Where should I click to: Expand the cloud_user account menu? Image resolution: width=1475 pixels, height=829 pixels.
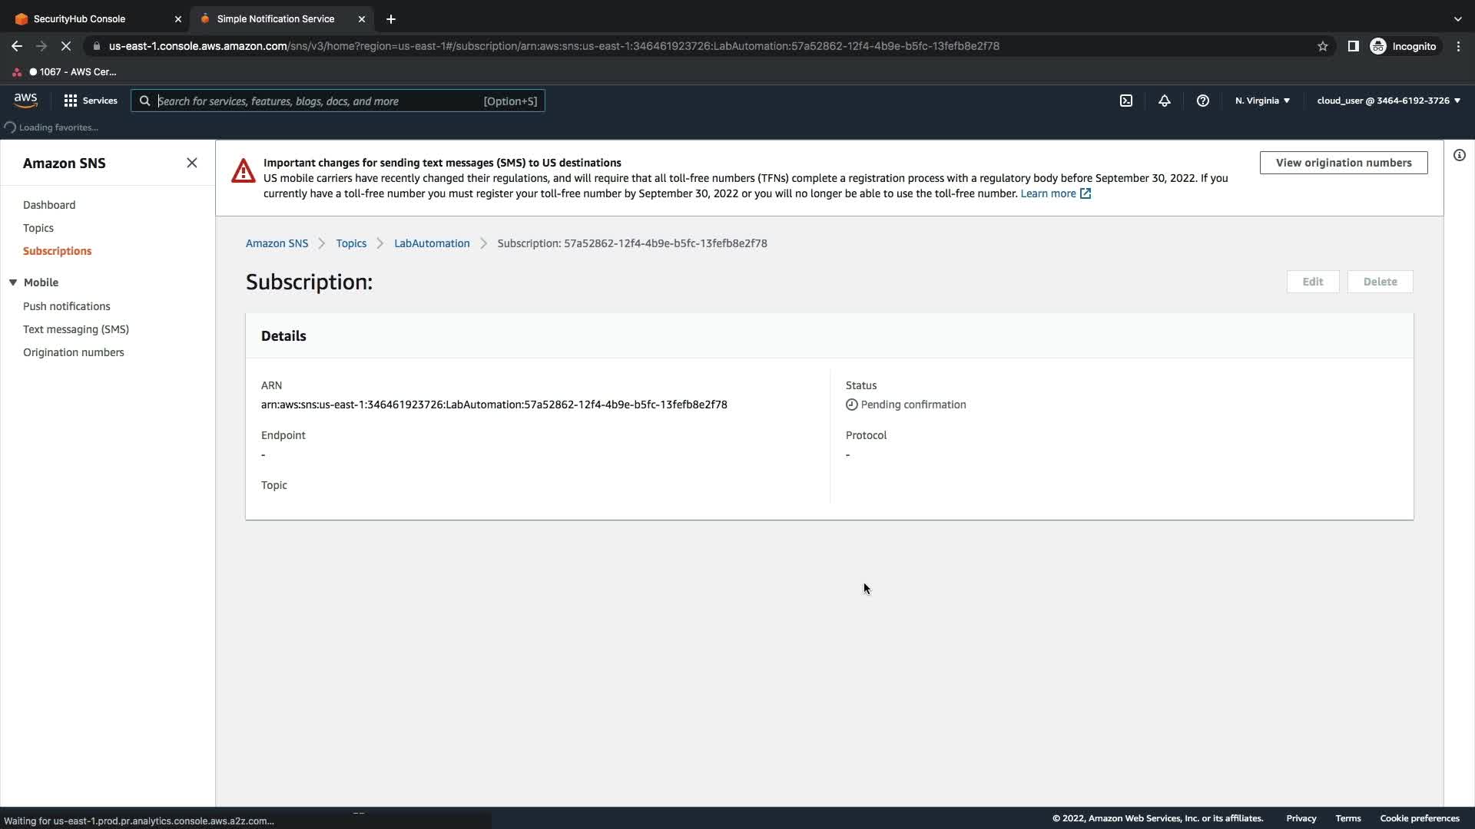[1387, 101]
